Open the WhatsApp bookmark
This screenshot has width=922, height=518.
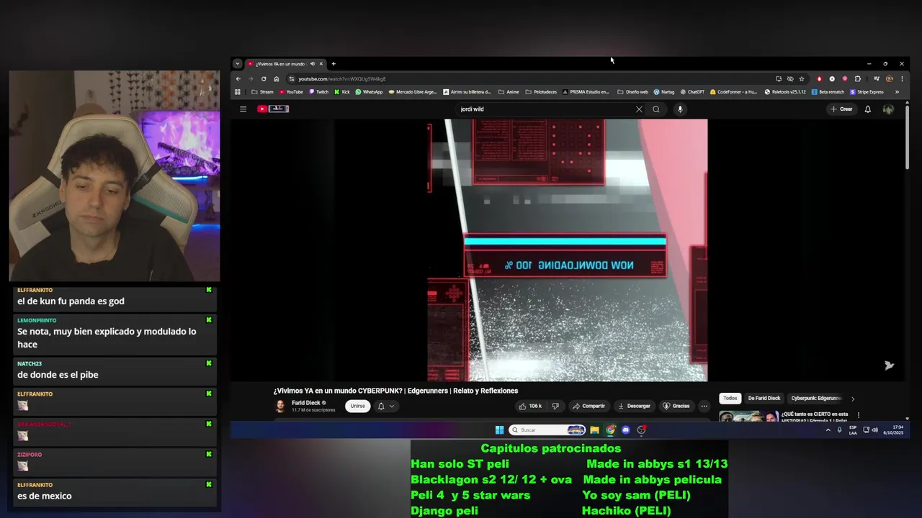point(369,92)
